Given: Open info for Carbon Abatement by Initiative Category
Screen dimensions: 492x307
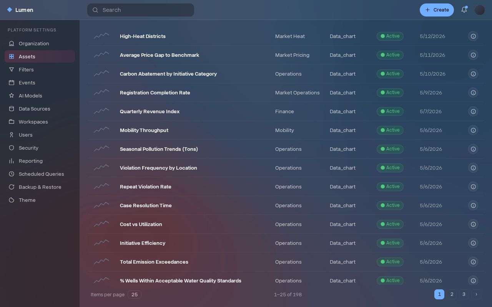Looking at the screenshot, I should coord(473,74).
